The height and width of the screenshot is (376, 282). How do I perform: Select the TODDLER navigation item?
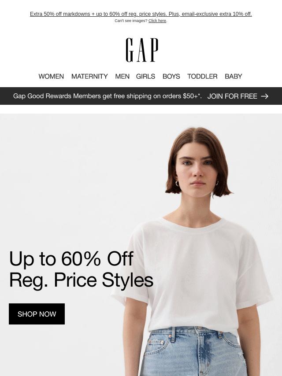pos(202,76)
